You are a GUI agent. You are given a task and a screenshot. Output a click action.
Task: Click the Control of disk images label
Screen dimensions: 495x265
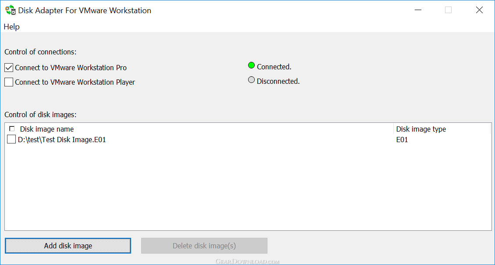coord(40,115)
